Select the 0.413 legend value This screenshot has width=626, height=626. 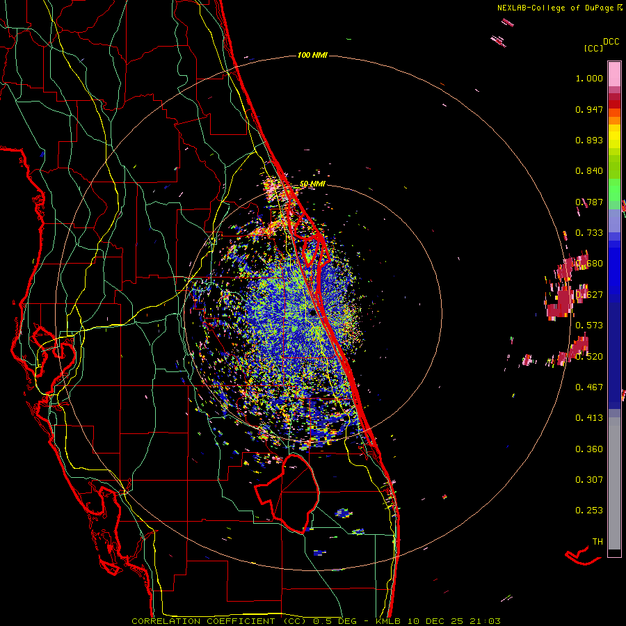coord(589,418)
